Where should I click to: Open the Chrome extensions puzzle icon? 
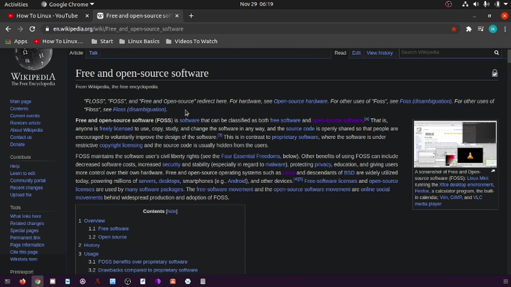point(469,29)
